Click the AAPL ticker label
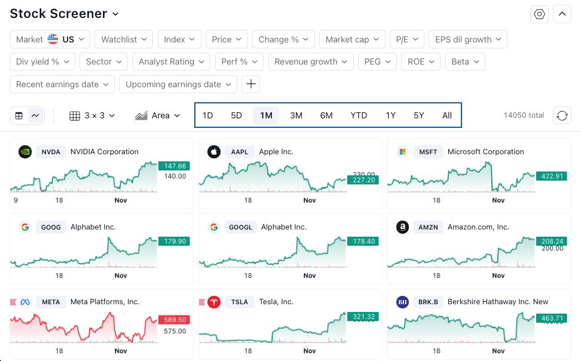Image resolution: width=581 pixels, height=361 pixels. coord(239,152)
